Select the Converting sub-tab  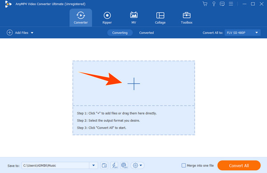pyautogui.click(x=120, y=33)
